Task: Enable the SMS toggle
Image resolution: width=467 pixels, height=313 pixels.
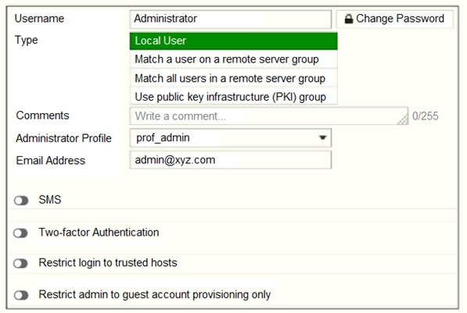Action: tap(21, 201)
